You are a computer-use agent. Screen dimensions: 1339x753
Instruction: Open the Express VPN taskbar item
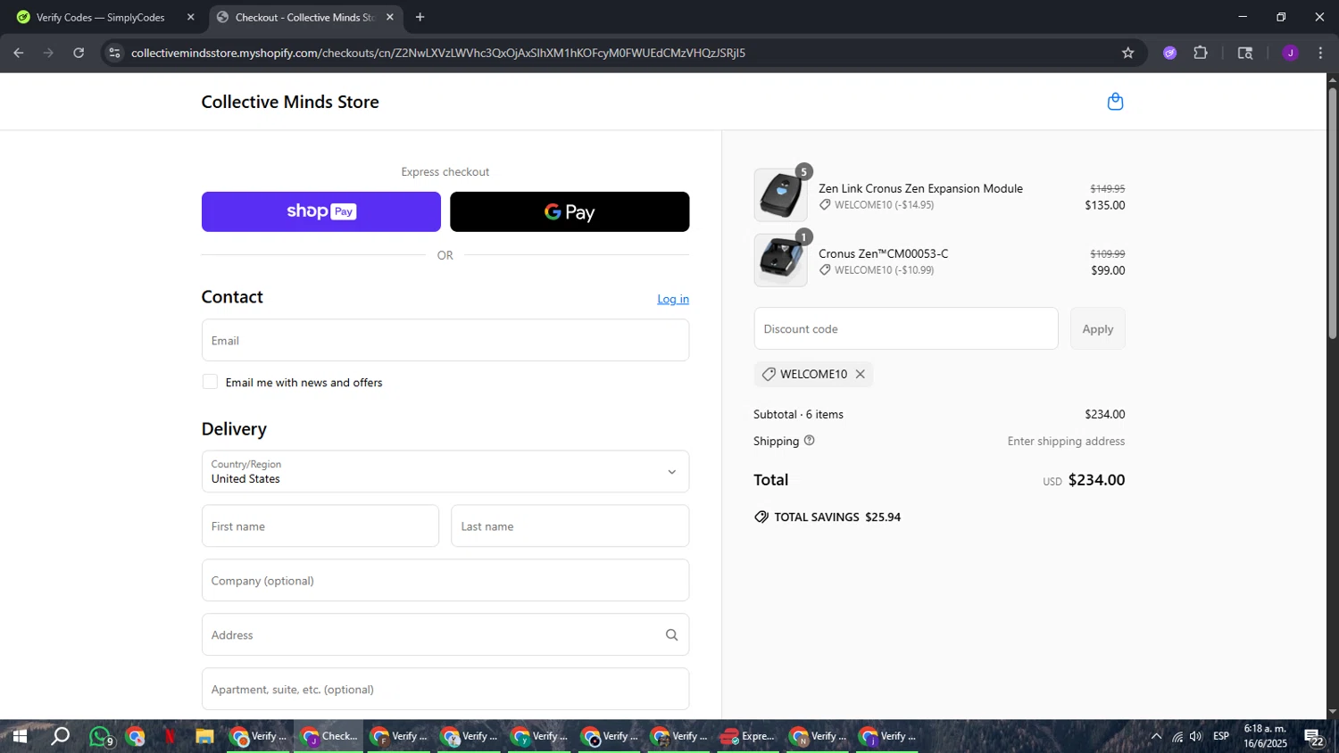[747, 737]
